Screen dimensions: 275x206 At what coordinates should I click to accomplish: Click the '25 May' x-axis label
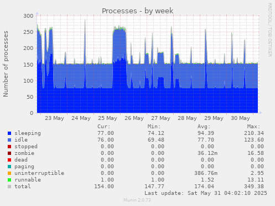coord(107,118)
